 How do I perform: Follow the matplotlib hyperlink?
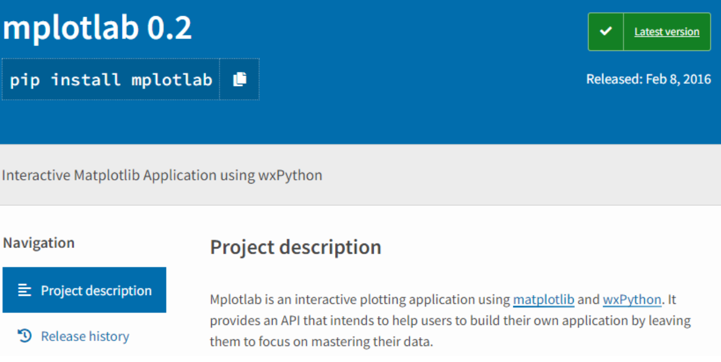(x=543, y=299)
